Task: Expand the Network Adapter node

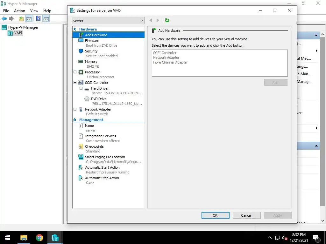Action: (x=75, y=109)
